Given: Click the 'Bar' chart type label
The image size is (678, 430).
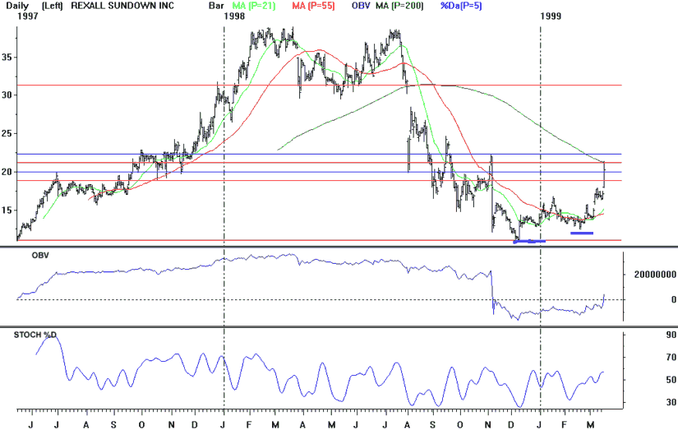Looking at the screenshot, I should point(216,6).
